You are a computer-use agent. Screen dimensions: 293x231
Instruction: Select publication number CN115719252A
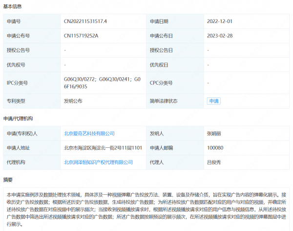coord(81,36)
